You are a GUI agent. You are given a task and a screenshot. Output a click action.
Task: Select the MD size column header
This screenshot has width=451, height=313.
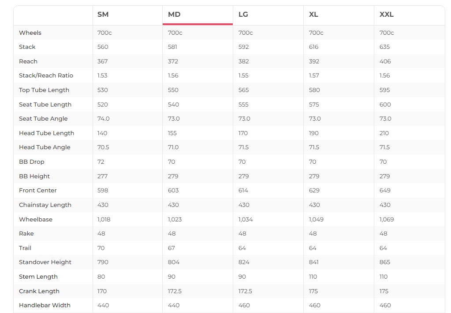tap(174, 15)
